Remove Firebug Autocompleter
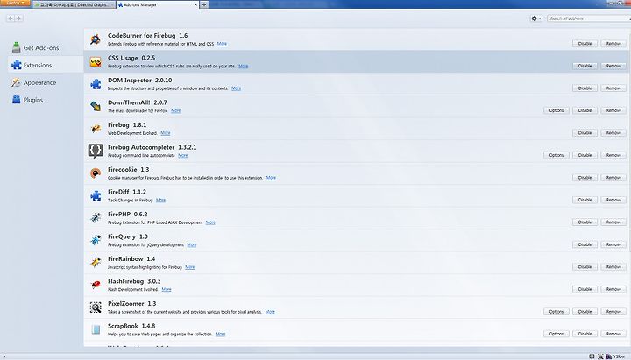 click(613, 155)
